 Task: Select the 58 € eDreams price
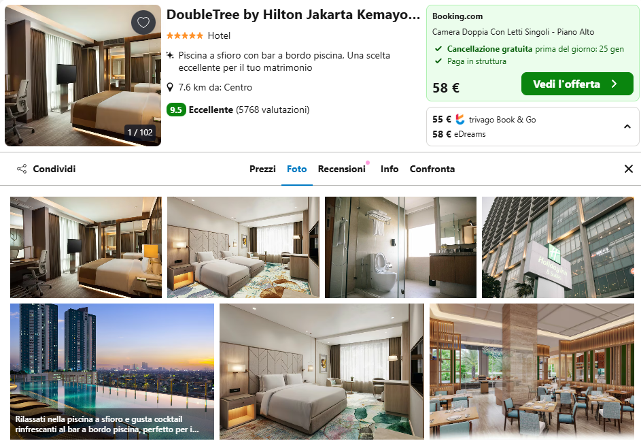click(459, 134)
